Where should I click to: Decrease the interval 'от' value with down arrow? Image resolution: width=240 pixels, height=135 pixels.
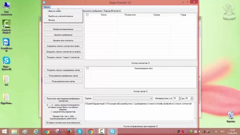(x=180, y=99)
